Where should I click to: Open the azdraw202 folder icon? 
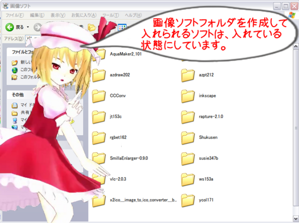coord(99,75)
